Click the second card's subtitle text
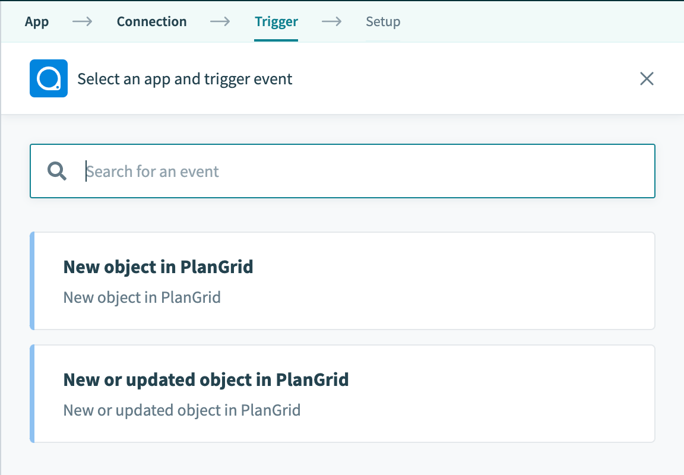This screenshot has width=684, height=475. [182, 410]
